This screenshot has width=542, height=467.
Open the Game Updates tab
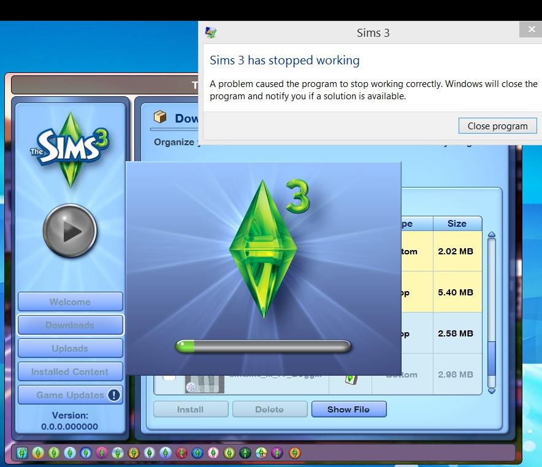click(x=71, y=395)
